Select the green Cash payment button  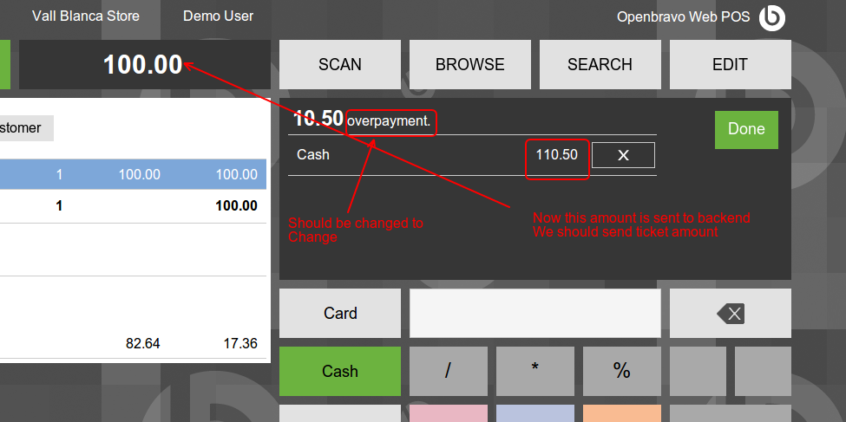coord(339,371)
